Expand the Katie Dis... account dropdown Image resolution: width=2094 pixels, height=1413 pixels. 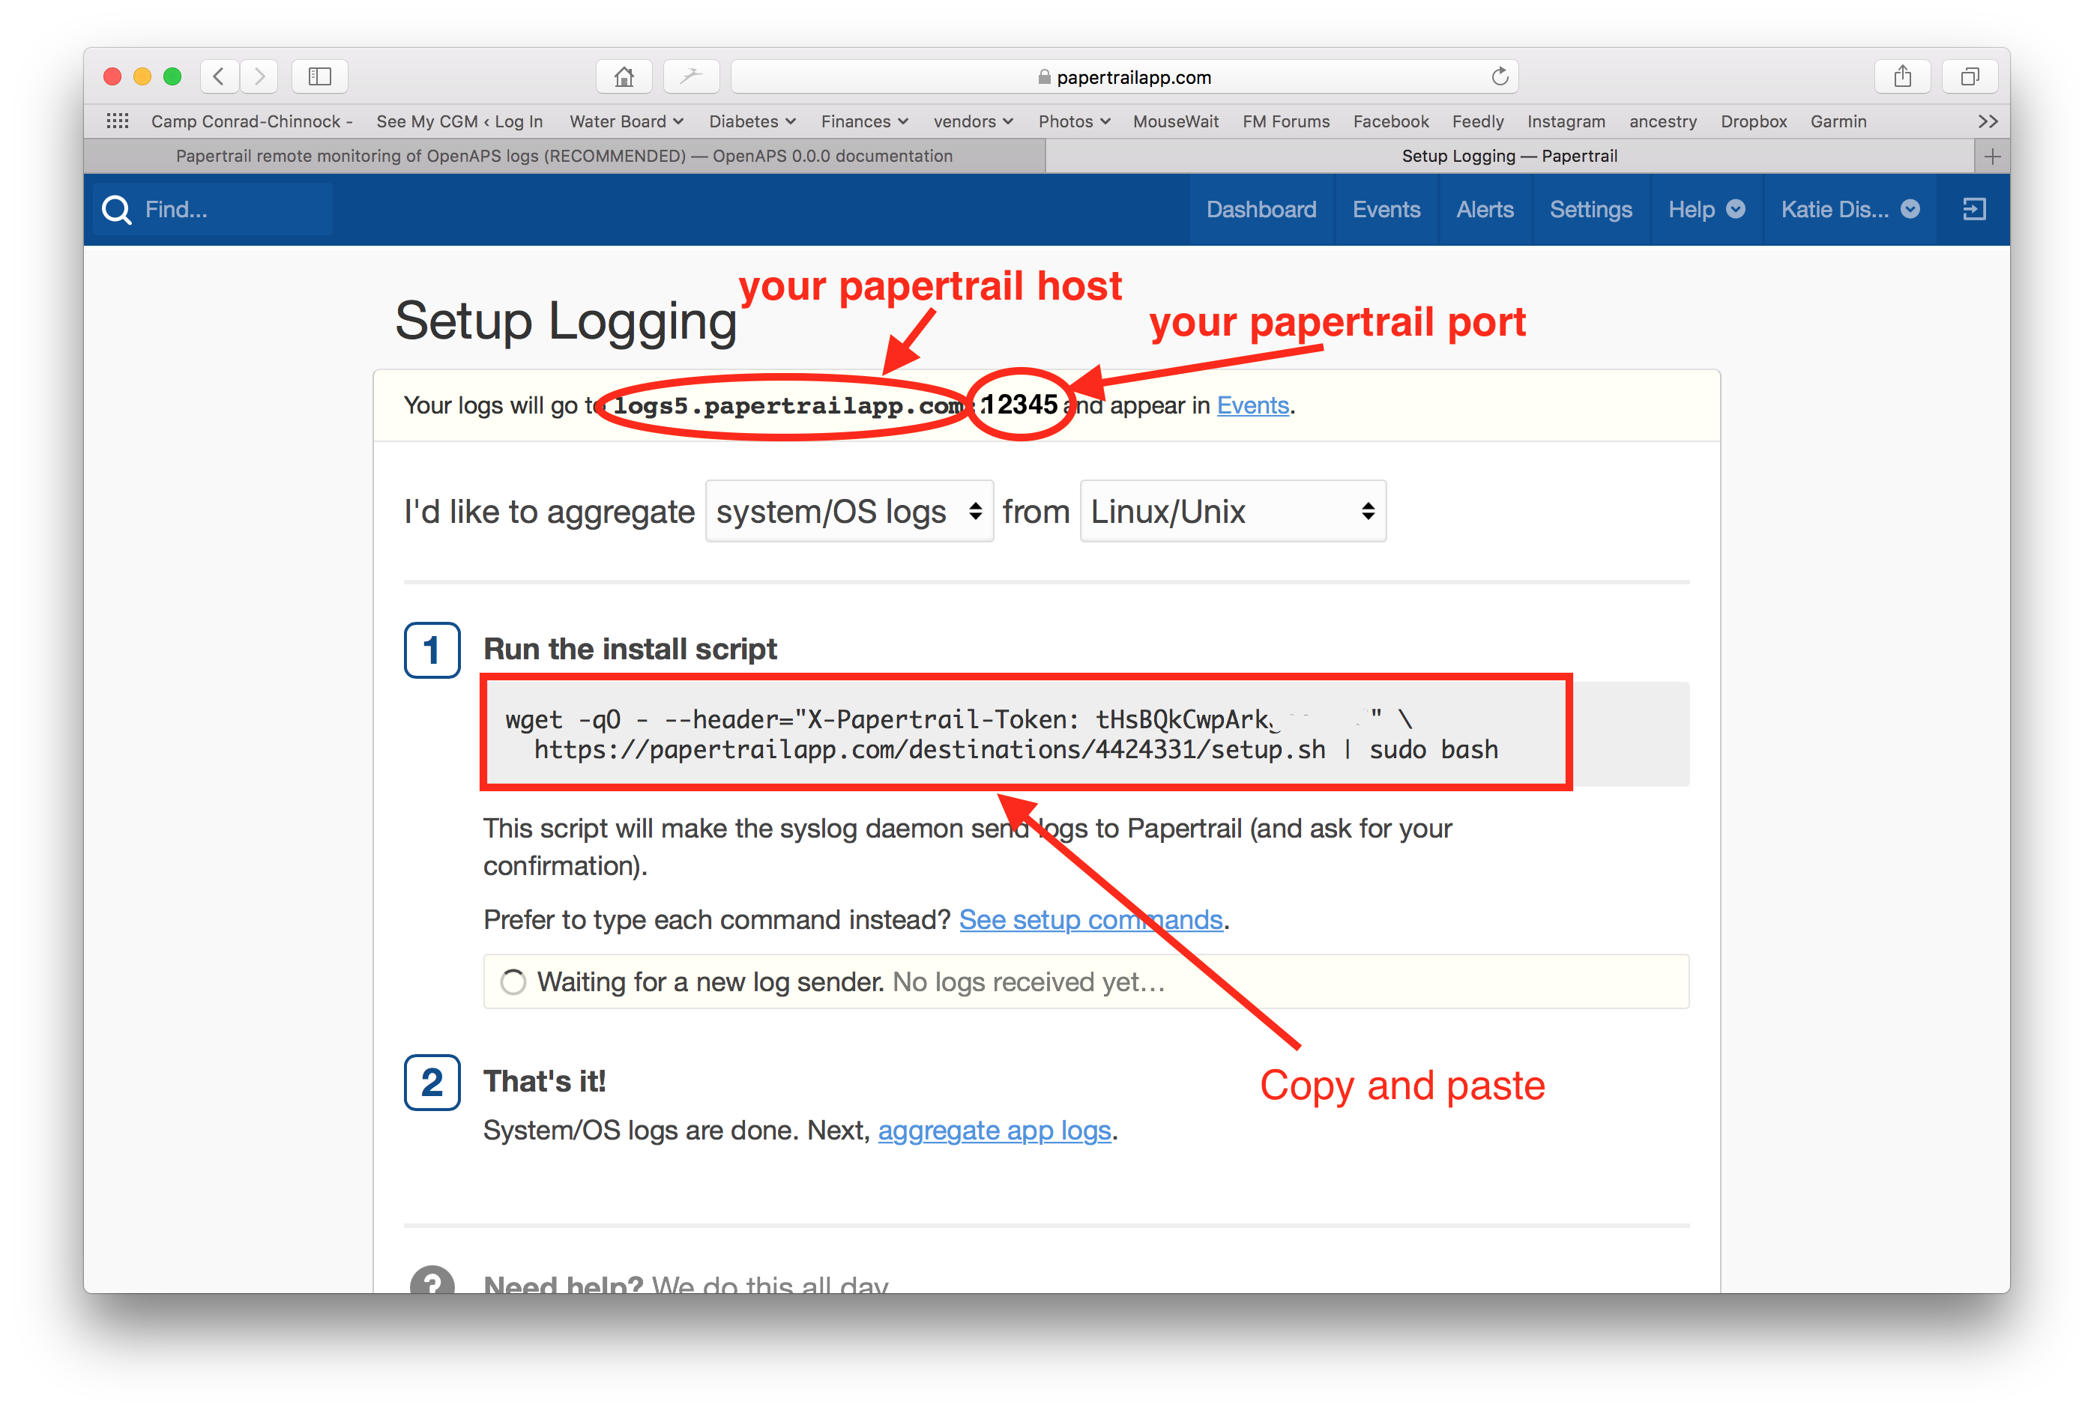pos(1849,209)
